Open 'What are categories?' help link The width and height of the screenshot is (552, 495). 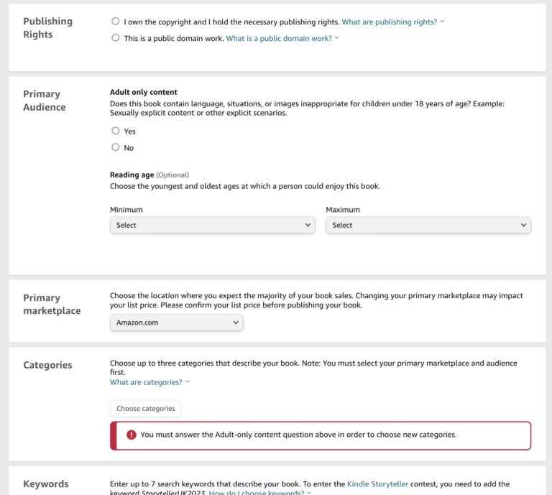click(x=146, y=382)
